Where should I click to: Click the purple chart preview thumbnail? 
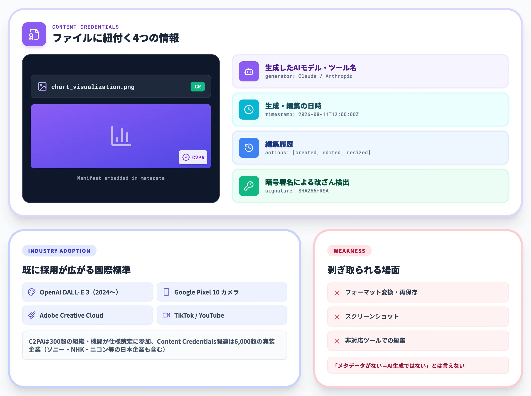(x=121, y=136)
